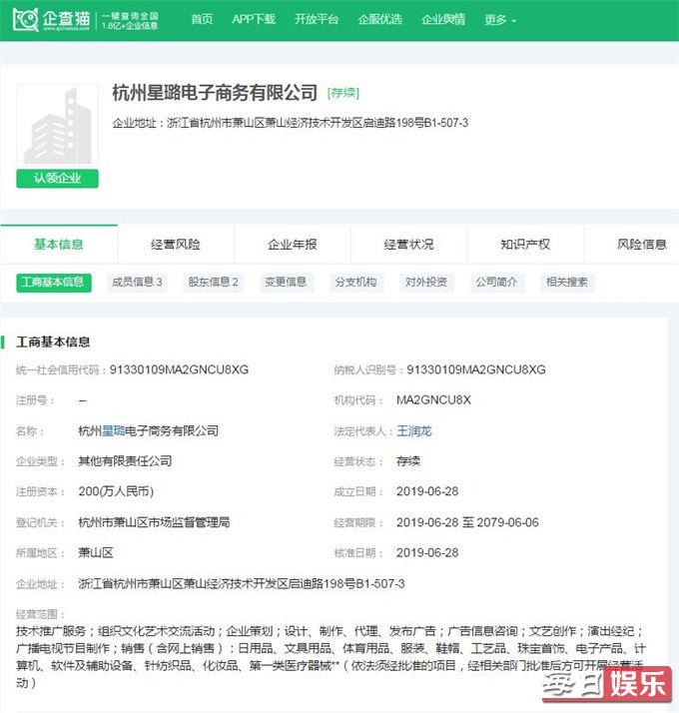Viewport: 679px width, 713px height.
Task: Open the APP下载 navigation item
Action: pyautogui.click(x=254, y=20)
